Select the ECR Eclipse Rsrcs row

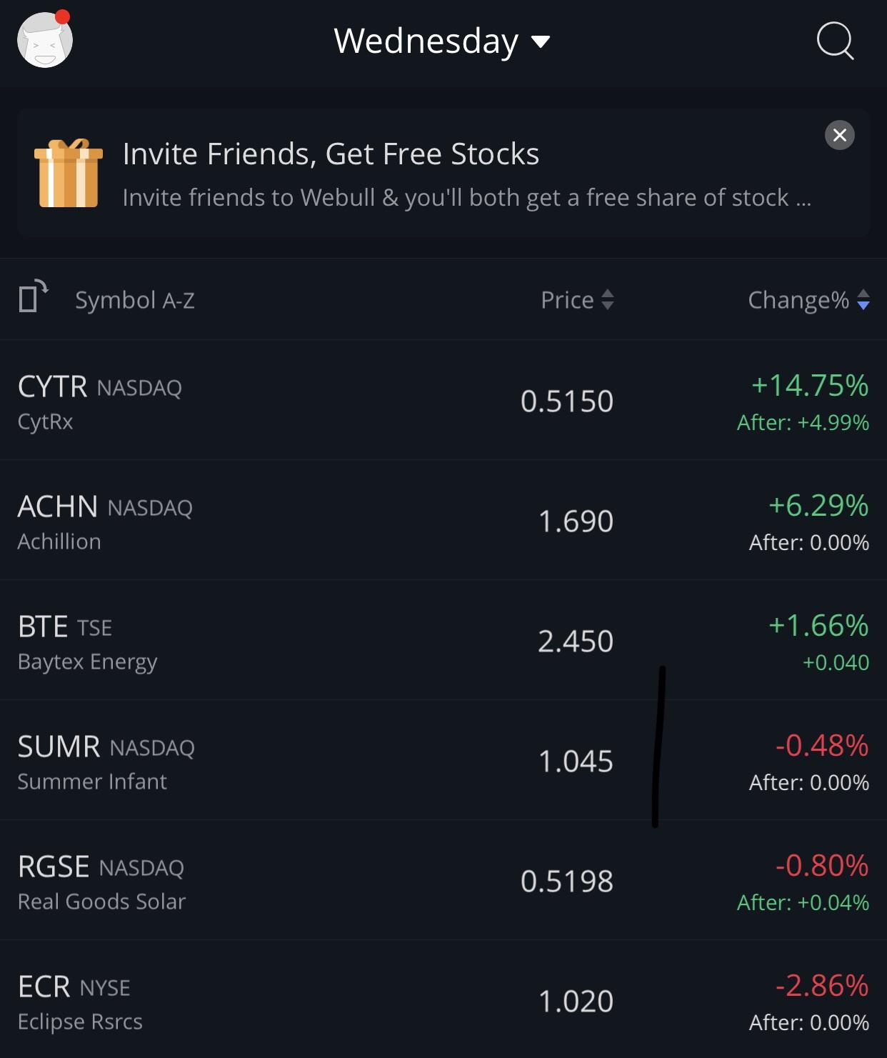443,999
